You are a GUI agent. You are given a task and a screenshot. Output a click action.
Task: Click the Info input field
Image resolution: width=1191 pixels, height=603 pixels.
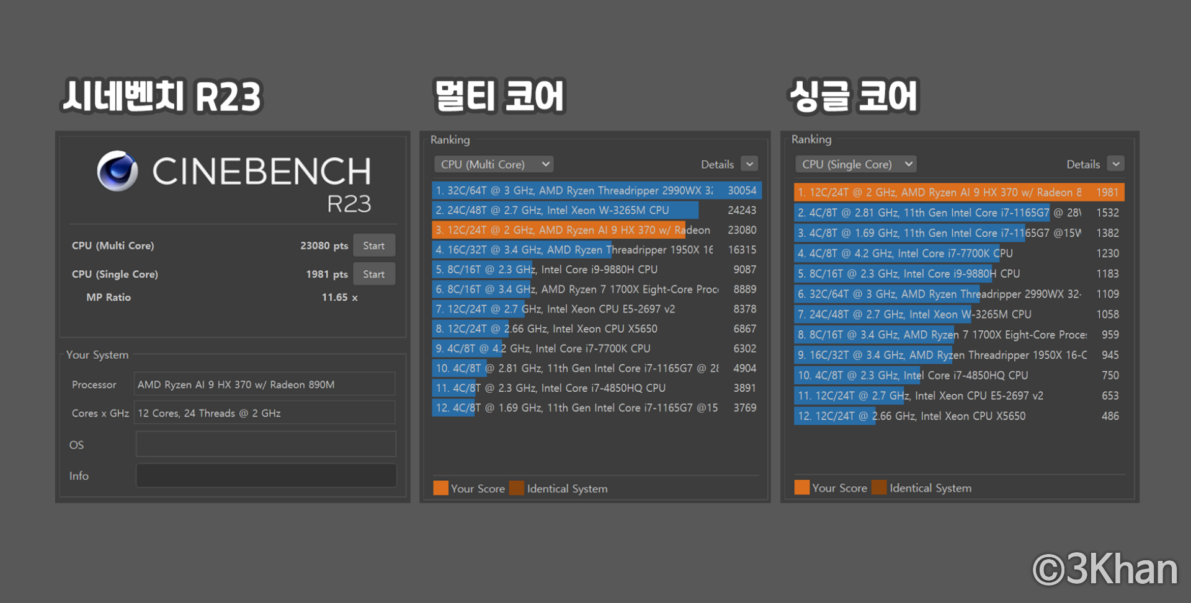point(265,475)
